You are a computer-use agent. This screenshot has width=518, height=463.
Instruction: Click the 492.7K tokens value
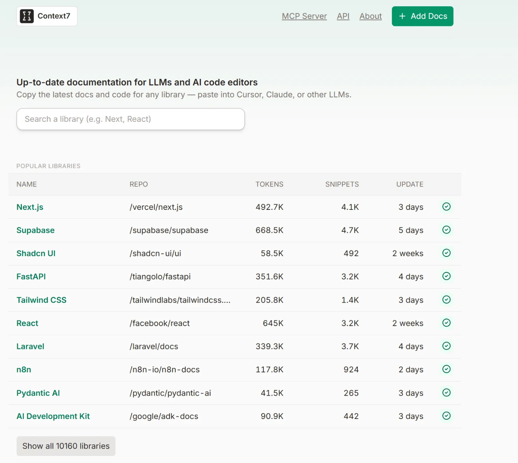coord(269,207)
